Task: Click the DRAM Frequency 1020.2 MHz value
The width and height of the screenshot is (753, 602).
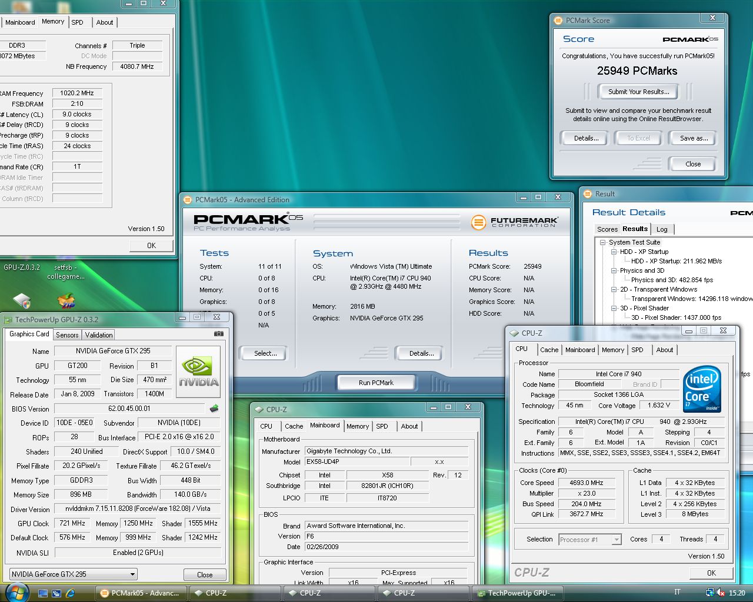Action: pos(77,93)
